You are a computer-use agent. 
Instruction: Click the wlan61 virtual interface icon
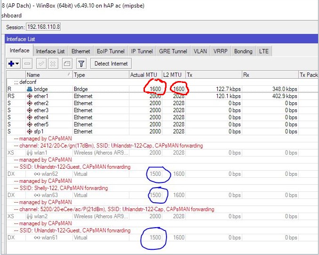37,238
